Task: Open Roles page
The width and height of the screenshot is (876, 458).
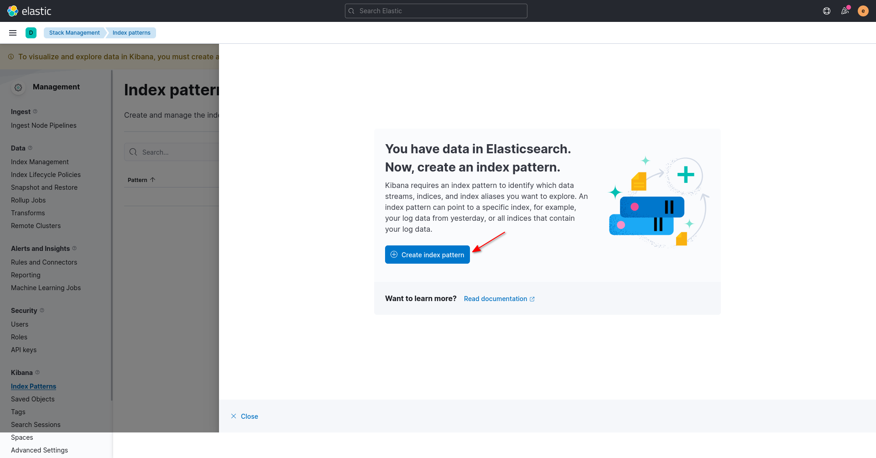Action: (19, 337)
